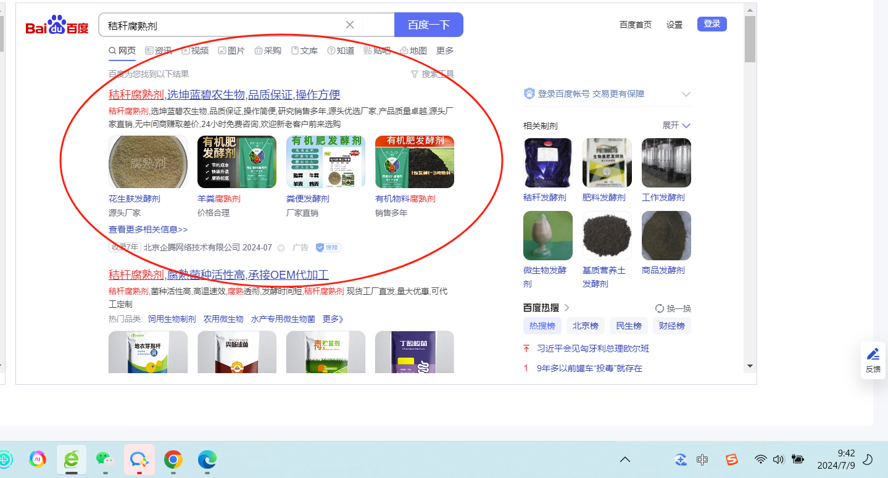Click the 百度一下 search button
This screenshot has width=888, height=478.
(429, 25)
